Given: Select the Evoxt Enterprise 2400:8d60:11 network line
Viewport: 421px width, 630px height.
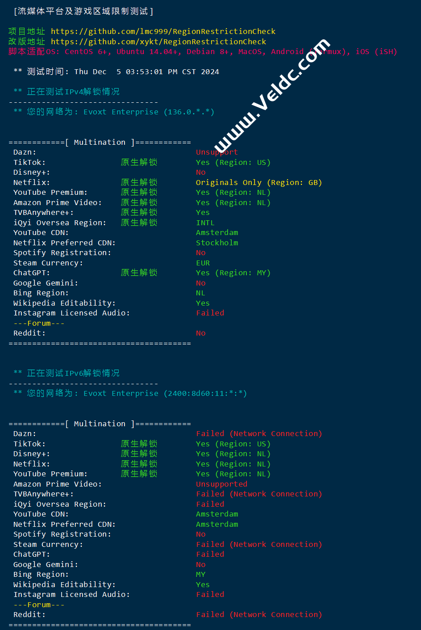Looking at the screenshot, I should coord(136,393).
